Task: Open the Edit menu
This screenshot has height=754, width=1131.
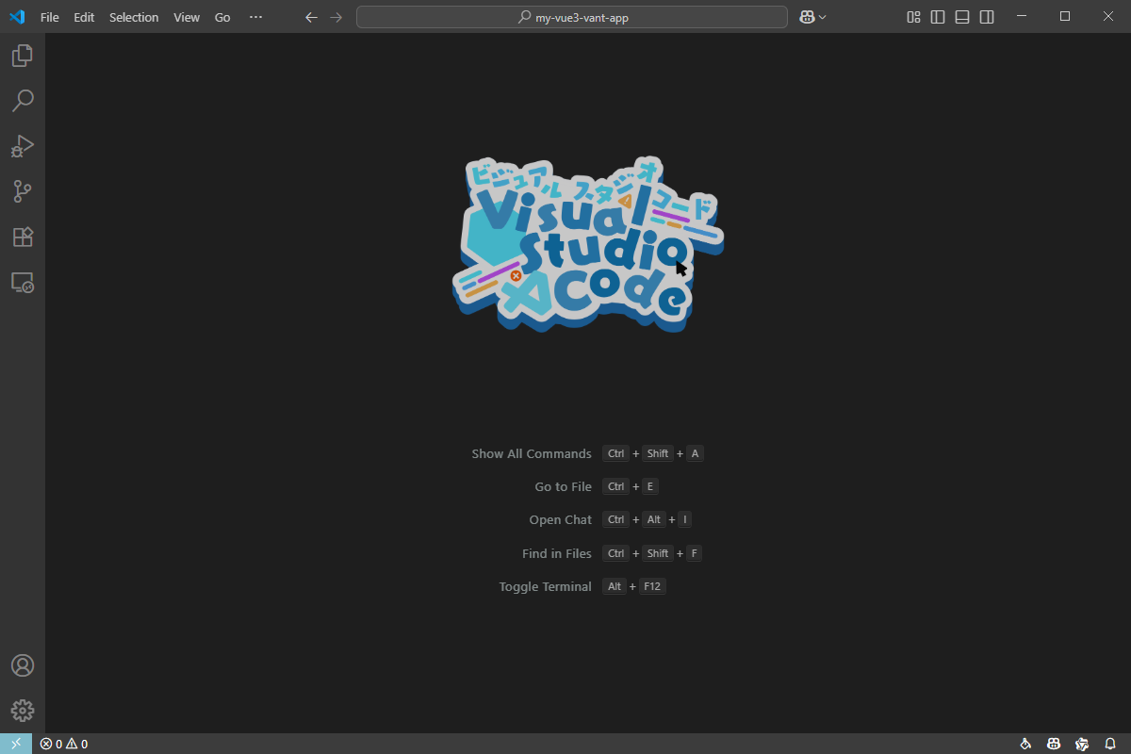Action: 84,17
